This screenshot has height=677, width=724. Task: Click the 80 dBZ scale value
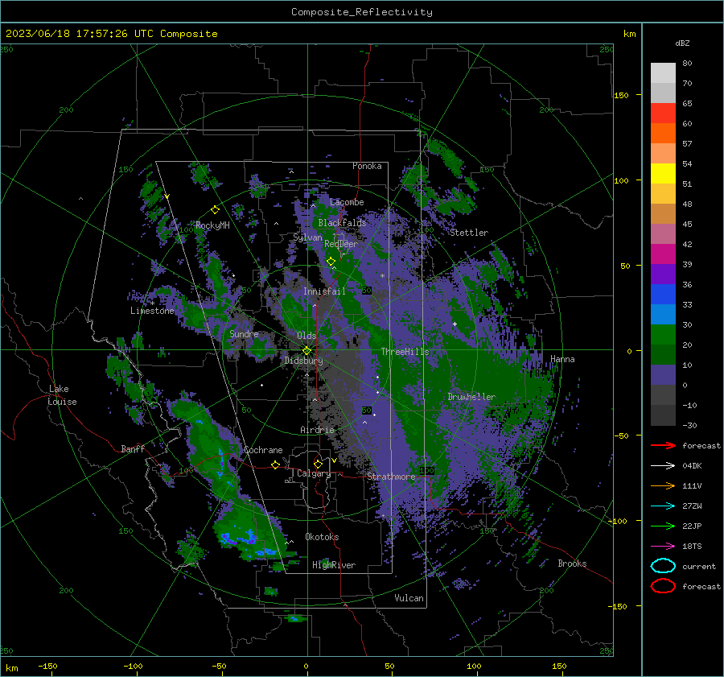[687, 64]
